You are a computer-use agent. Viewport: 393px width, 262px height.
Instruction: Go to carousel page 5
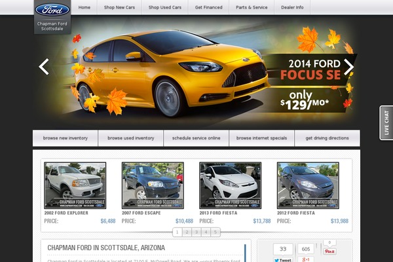click(x=215, y=232)
